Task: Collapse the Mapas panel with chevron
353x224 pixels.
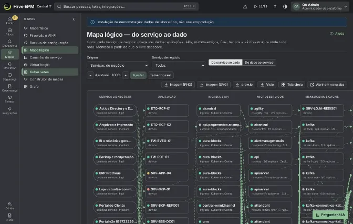Action: (x=74, y=19)
